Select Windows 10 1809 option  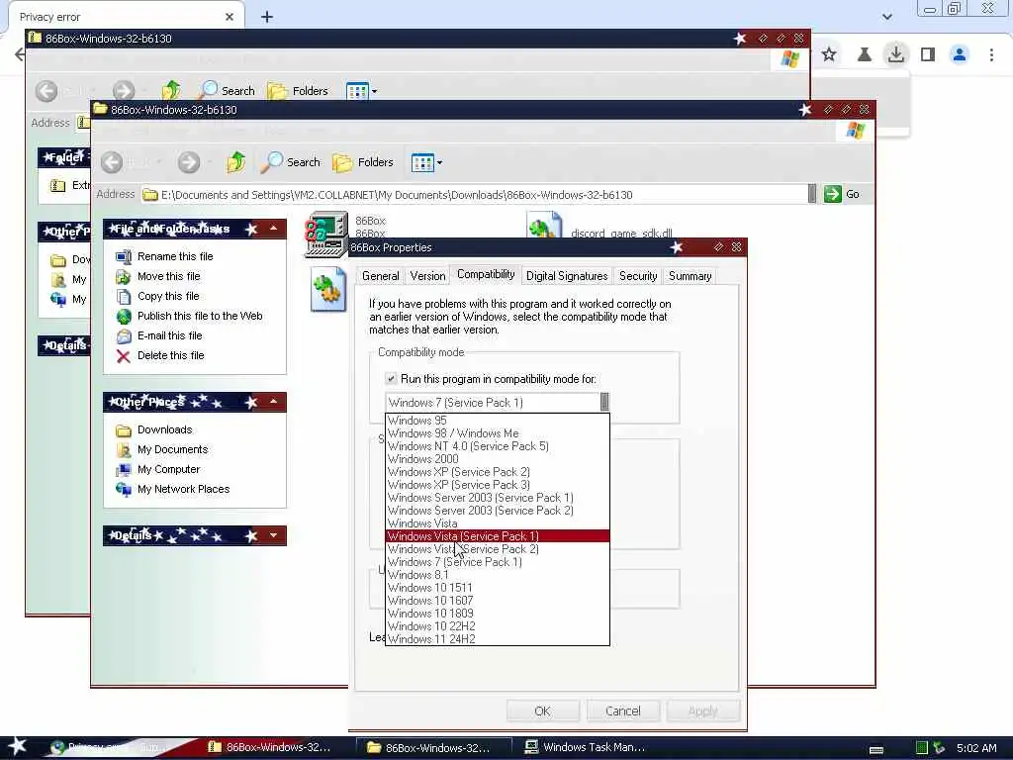click(x=497, y=614)
